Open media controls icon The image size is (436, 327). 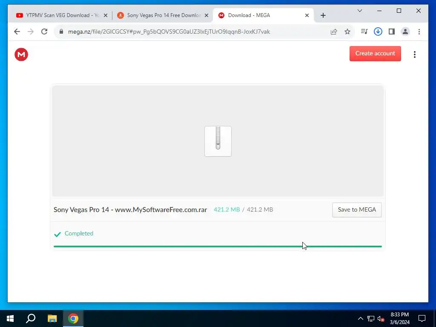tap(364, 32)
